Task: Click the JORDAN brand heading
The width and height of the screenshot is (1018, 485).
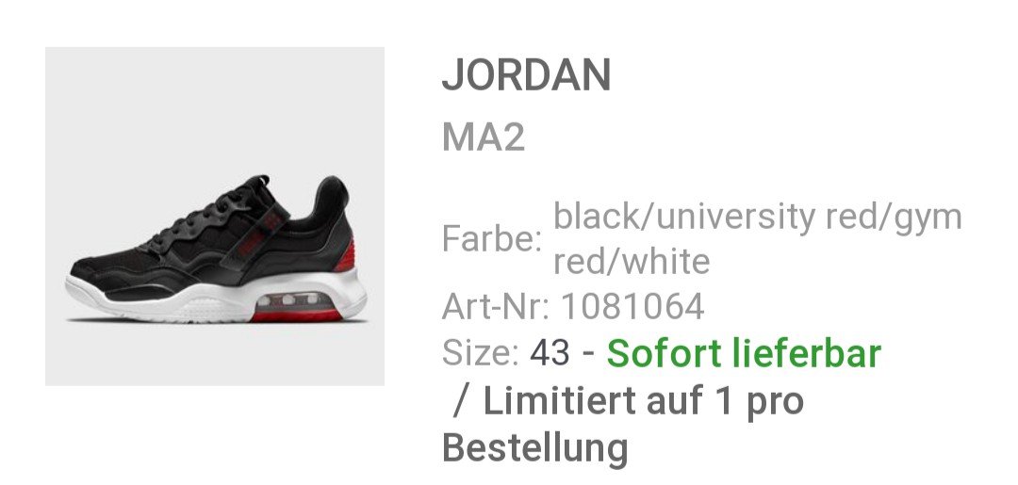Action: [526, 75]
